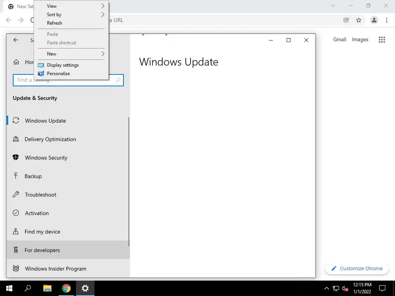
Task: Open the clock showing 12:15 PM
Action: pyautogui.click(x=362, y=288)
